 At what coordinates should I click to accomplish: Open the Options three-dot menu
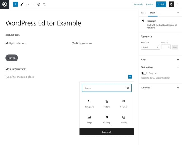click(x=177, y=4)
